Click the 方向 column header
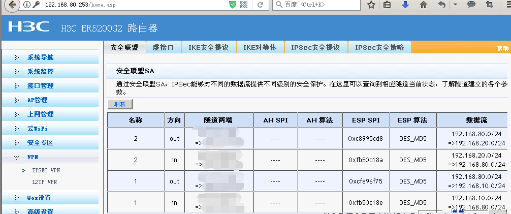511x214 pixels. (x=174, y=120)
